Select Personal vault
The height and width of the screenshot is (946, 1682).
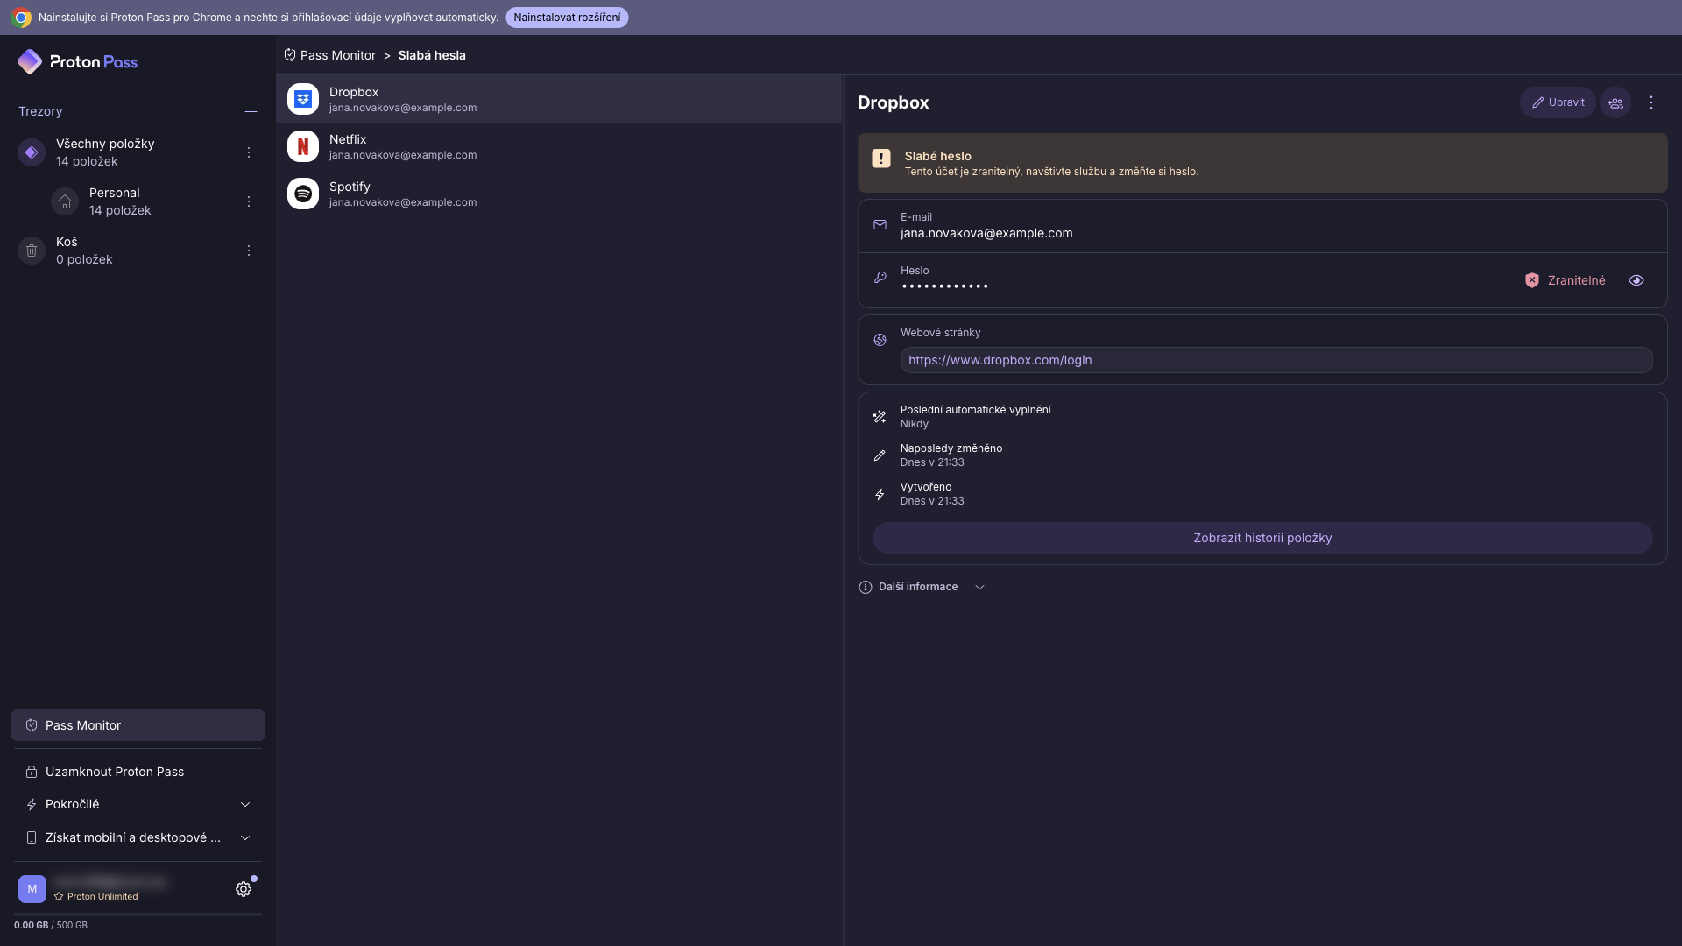tap(153, 201)
